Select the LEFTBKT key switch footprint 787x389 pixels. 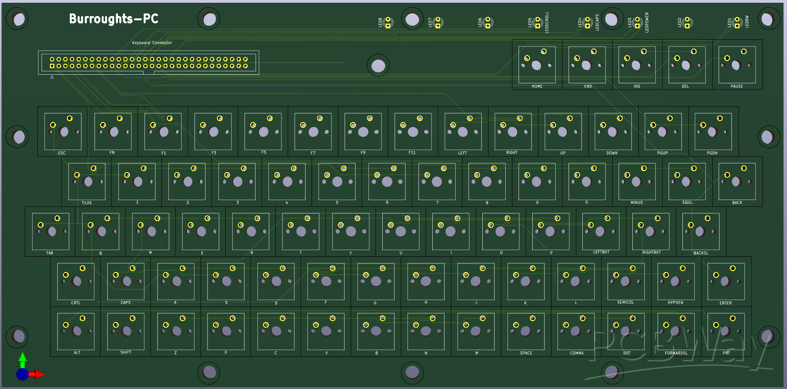tap(601, 232)
